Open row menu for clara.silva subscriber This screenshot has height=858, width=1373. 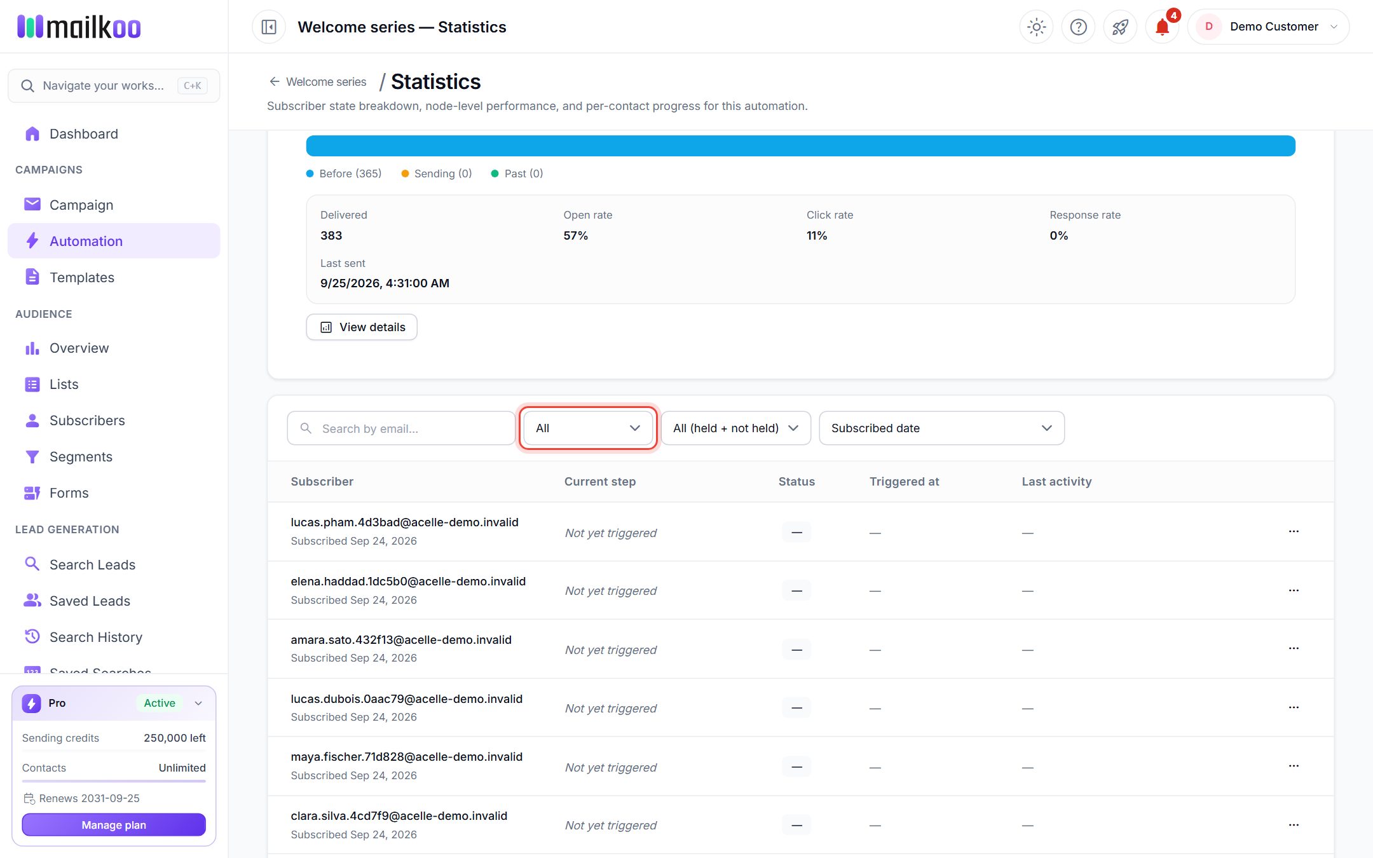[x=1294, y=825]
